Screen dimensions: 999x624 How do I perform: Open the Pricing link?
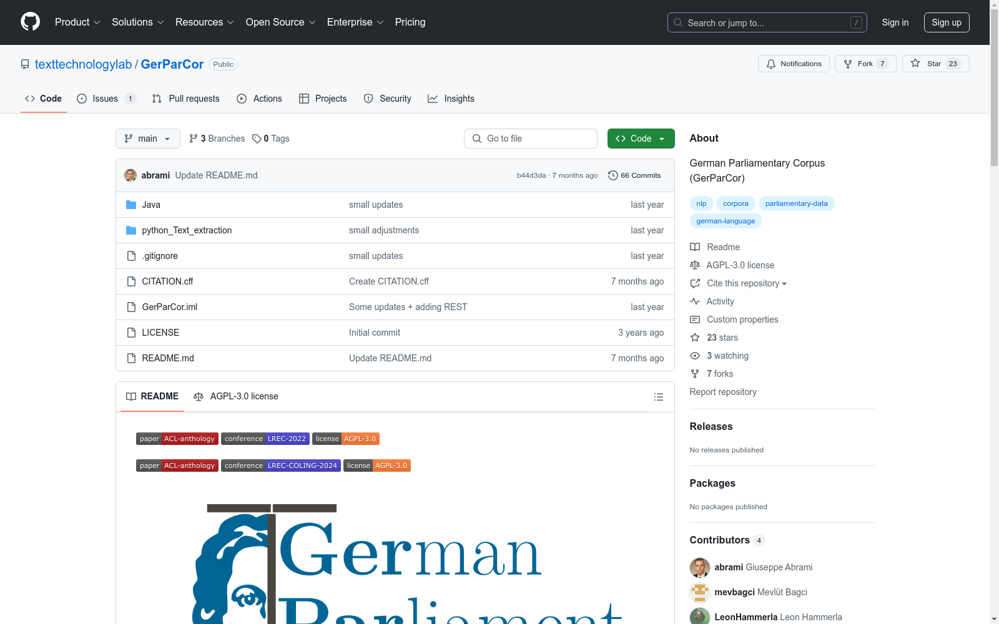410,22
